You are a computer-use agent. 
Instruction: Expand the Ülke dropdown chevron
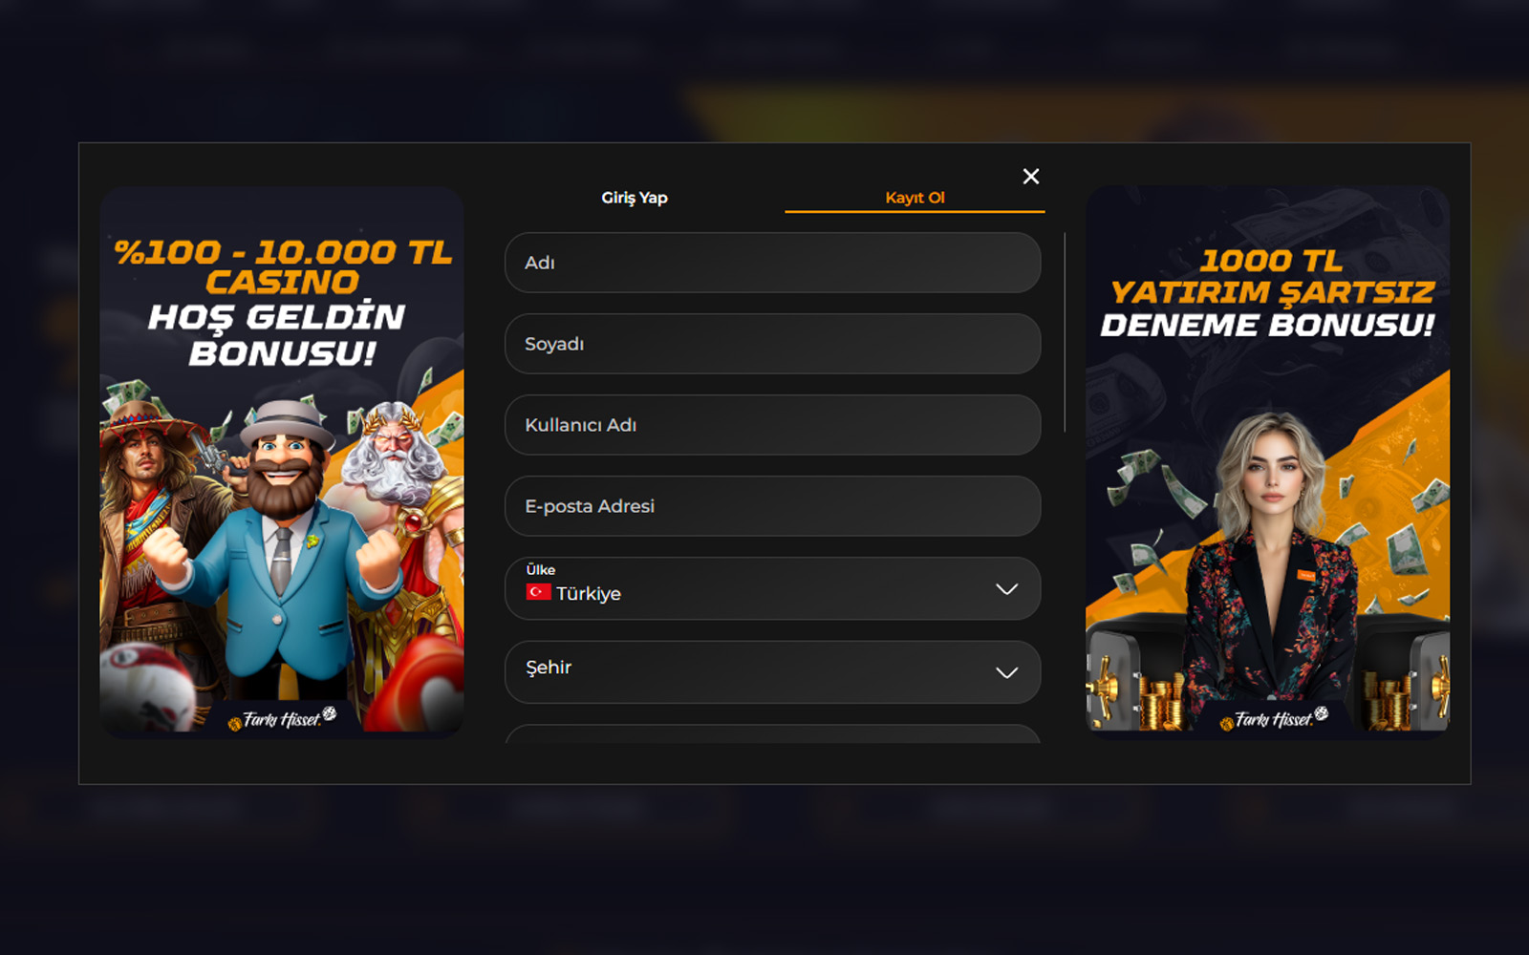[x=1006, y=589]
